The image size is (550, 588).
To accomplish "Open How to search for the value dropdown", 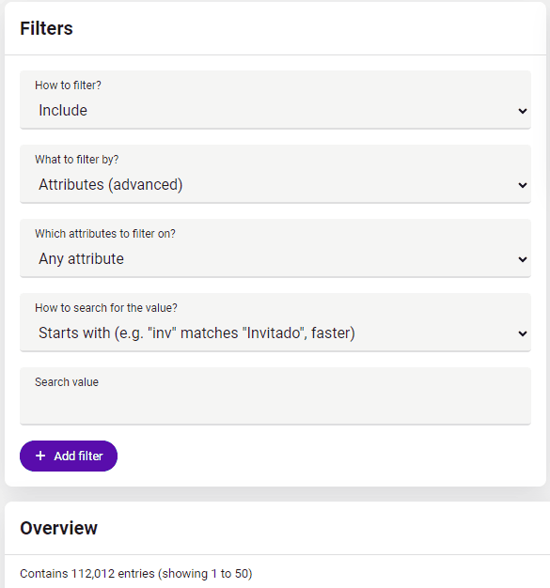I will (x=275, y=322).
